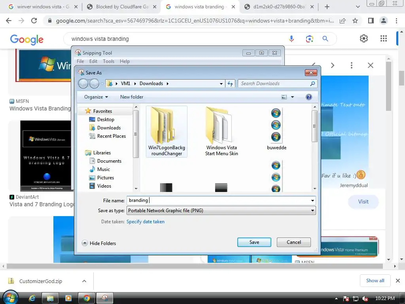This screenshot has width=405, height=304.
Task: Open the views options dropdown arrow
Action: point(292,97)
